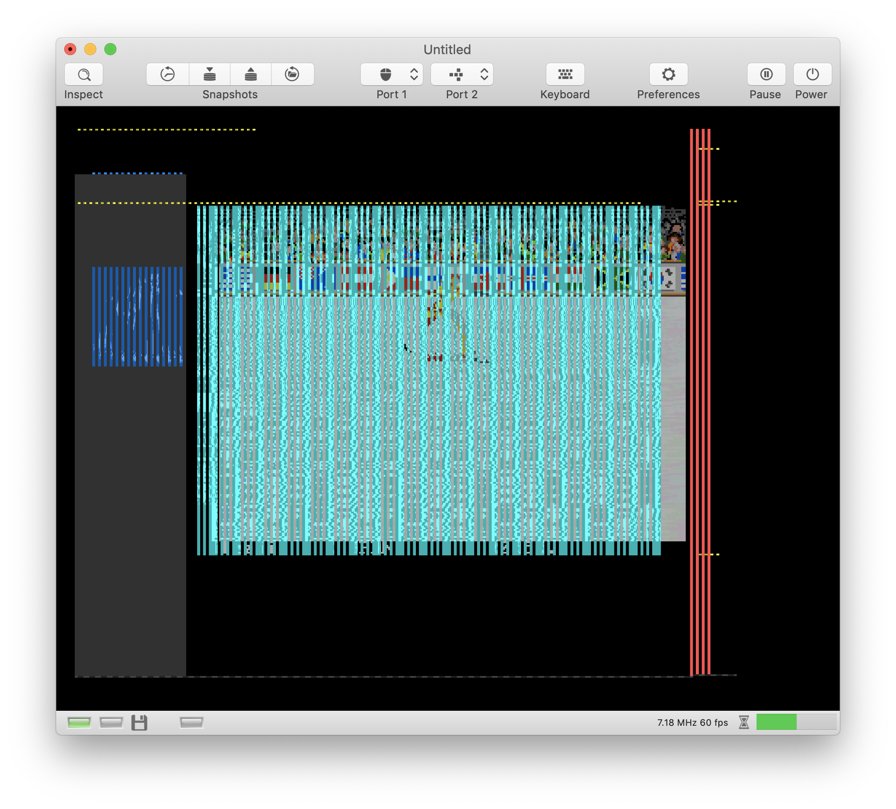Open the Inspect magnifier tool
This screenshot has width=896, height=809.
point(84,75)
